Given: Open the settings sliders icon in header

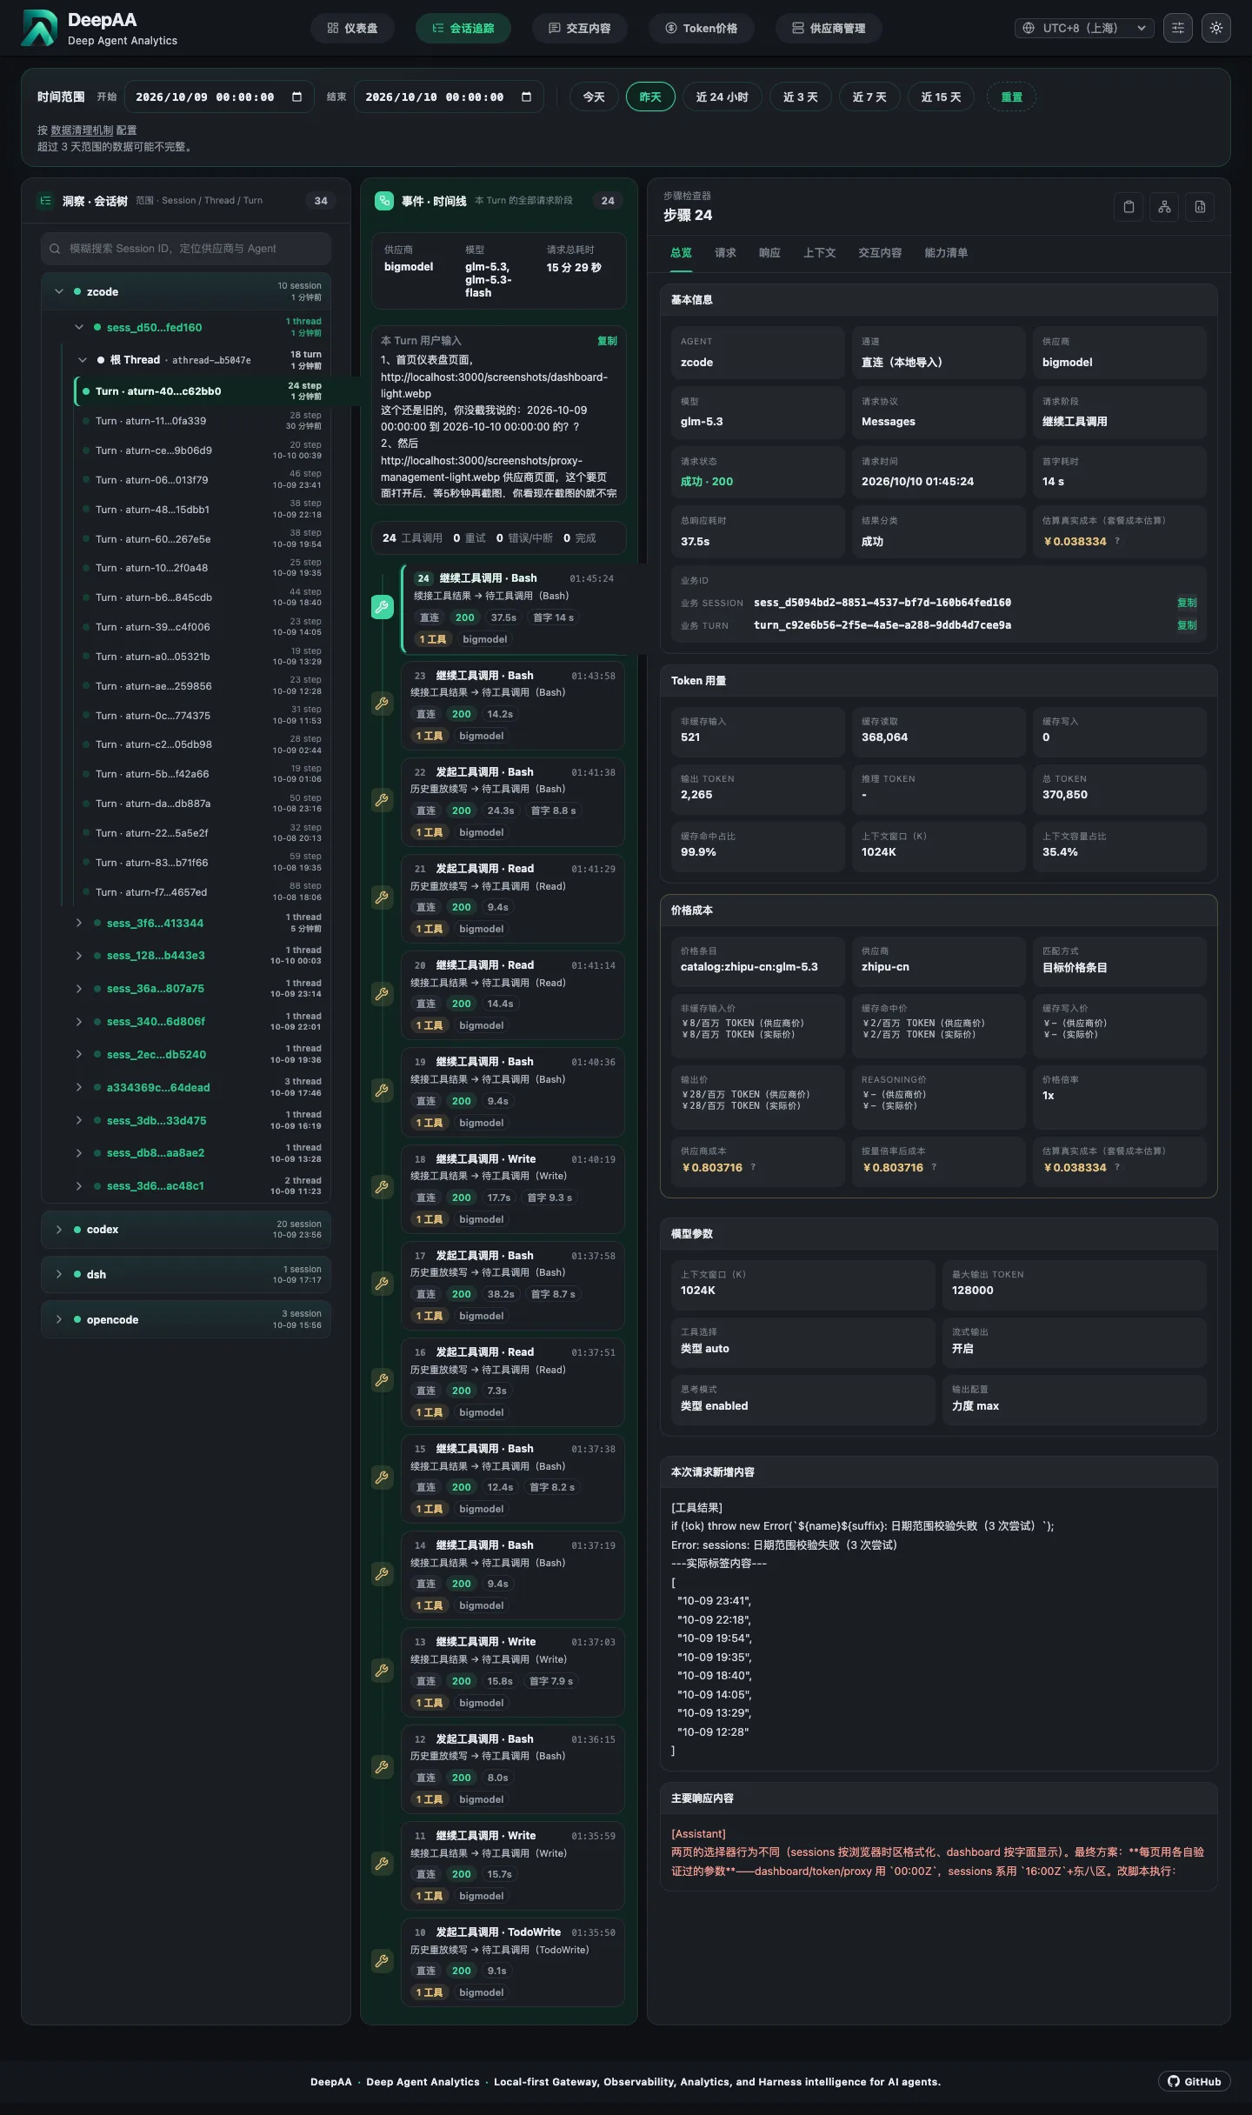Looking at the screenshot, I should point(1178,28).
